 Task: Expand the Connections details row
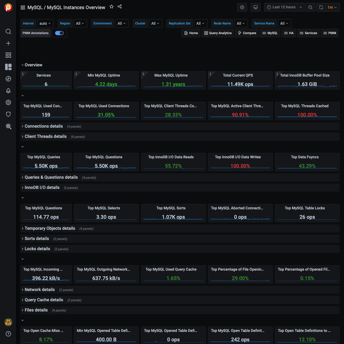[44, 126]
